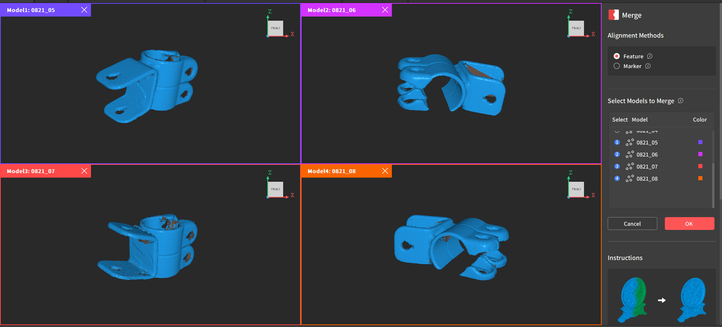Close the Model1: 0821_05 viewport

pos(84,10)
